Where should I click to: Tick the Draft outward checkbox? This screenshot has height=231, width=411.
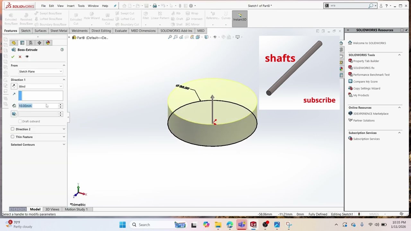(x=20, y=121)
